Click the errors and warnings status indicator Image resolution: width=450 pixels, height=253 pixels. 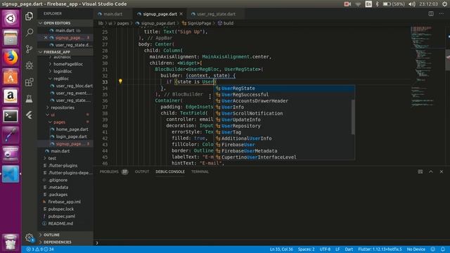[x=40, y=249]
